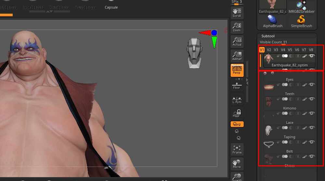
Task: Select the Eyes subtool label
Action: [x=290, y=79]
